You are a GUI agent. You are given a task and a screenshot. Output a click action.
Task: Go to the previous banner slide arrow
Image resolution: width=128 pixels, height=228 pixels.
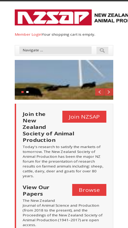pyautogui.click(x=100, y=92)
